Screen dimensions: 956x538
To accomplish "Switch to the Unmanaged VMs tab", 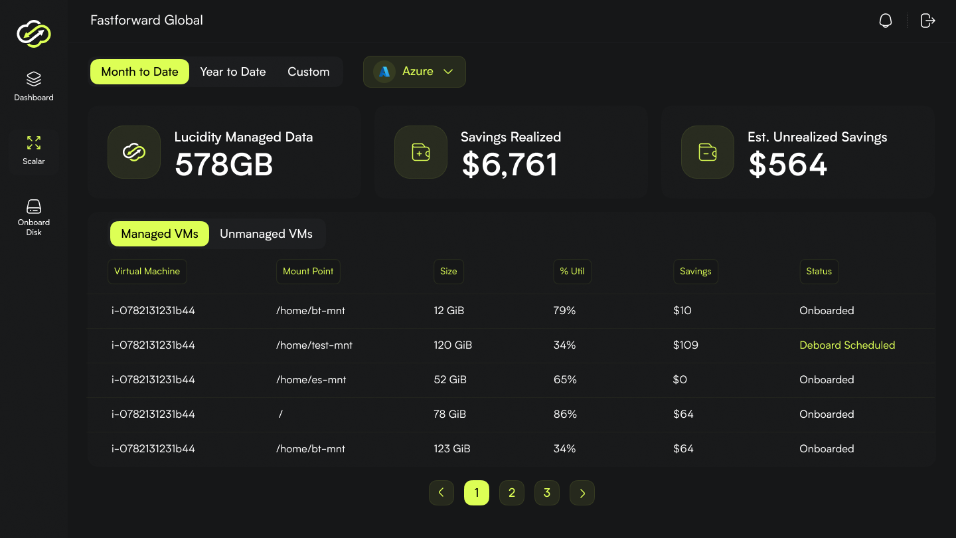I will click(x=266, y=234).
